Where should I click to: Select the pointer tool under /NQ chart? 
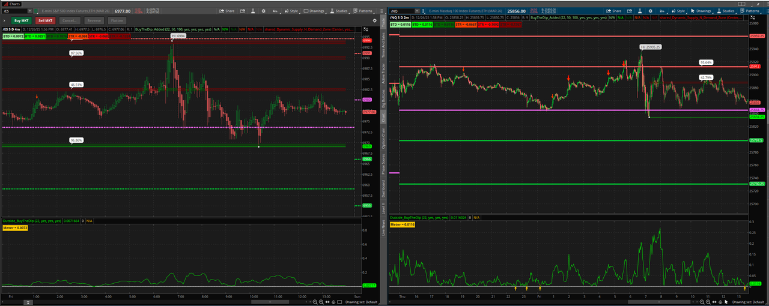point(726,302)
